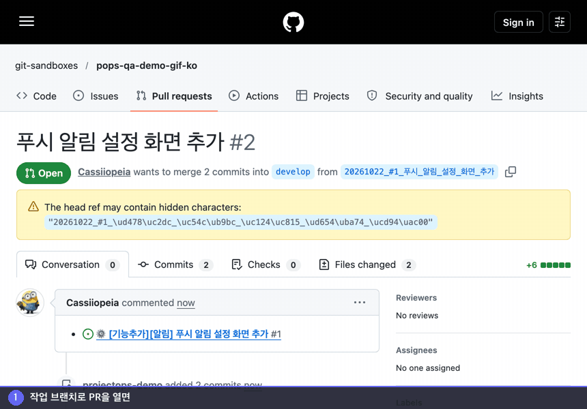
Task: Click the hidden characters escaped ref string
Action: [241, 222]
